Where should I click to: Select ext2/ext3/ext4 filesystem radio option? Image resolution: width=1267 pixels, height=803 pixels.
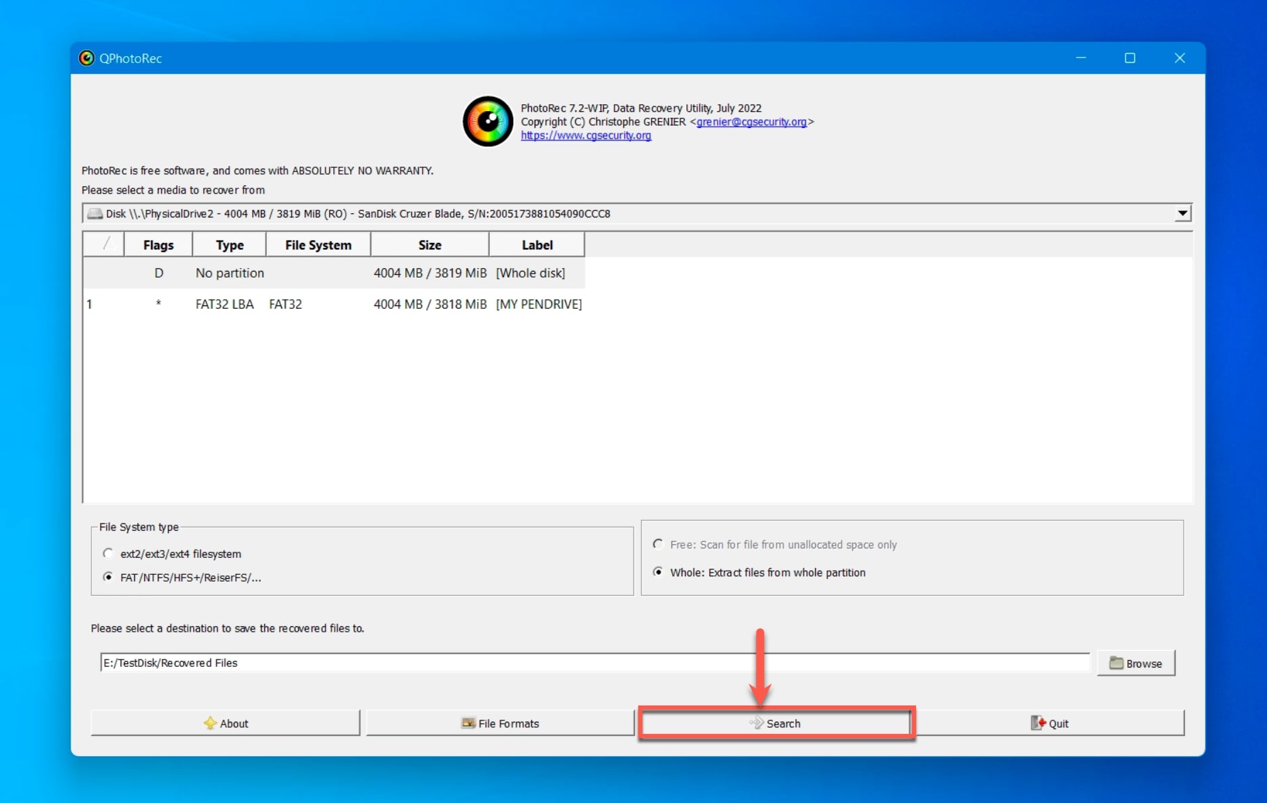tap(108, 553)
